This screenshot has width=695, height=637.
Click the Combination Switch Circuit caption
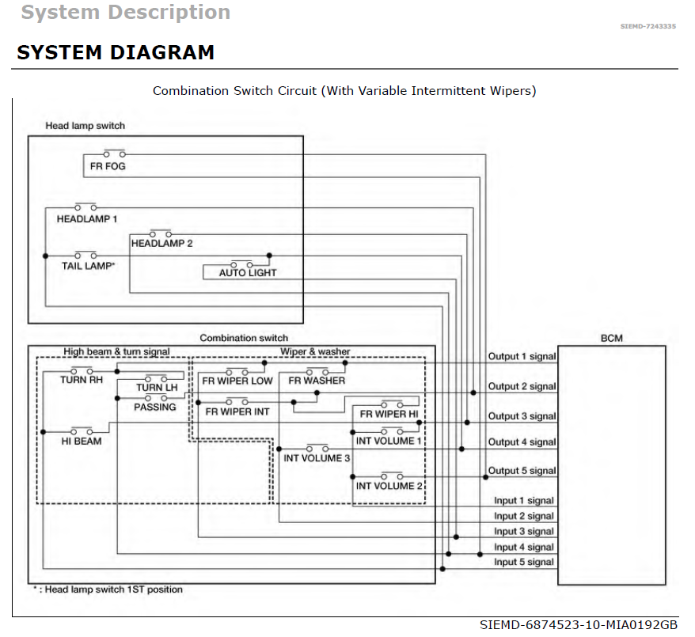pos(344,90)
